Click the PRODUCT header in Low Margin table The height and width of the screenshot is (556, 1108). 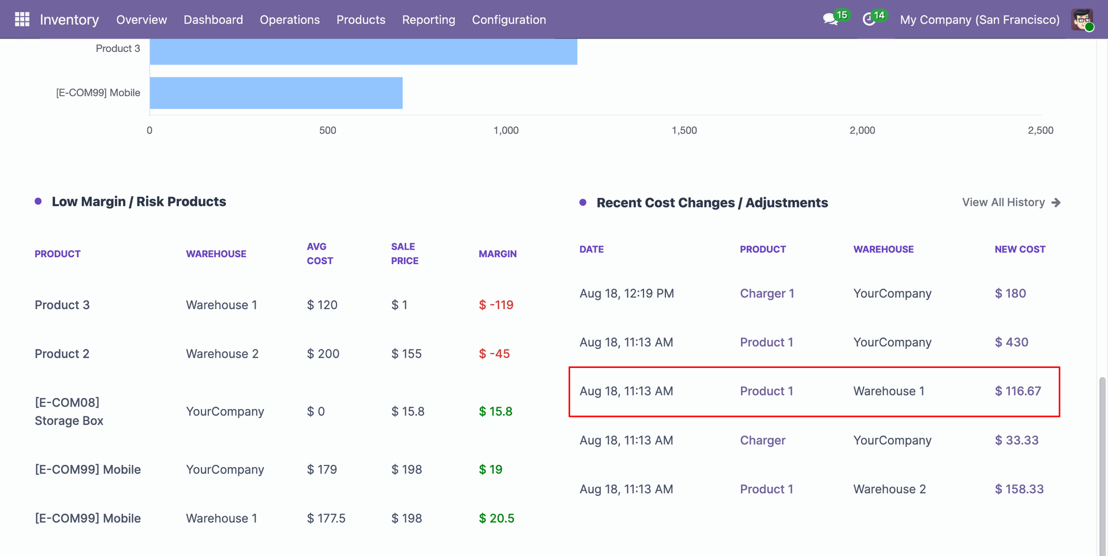click(58, 254)
